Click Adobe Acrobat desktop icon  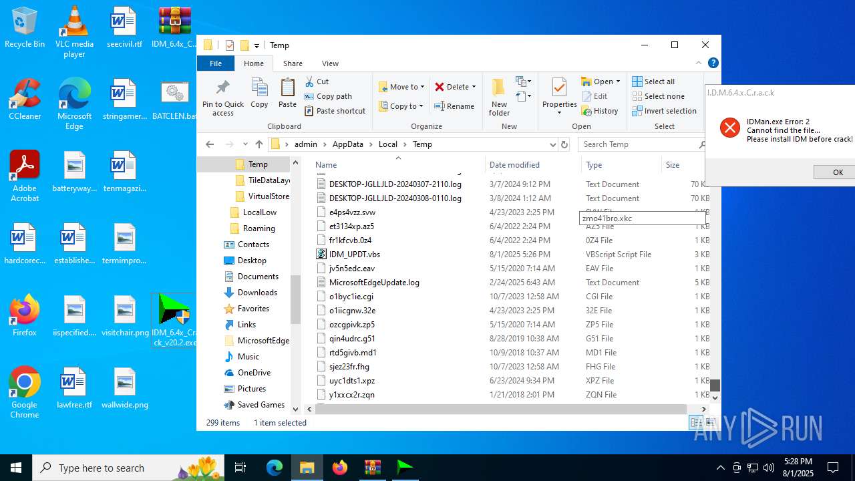tap(25, 176)
